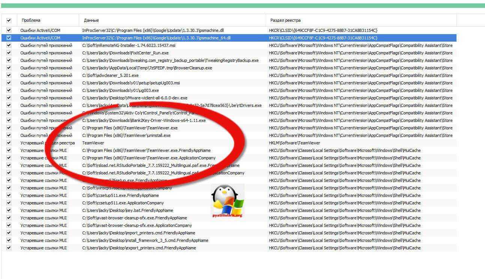Uncheck the ccsetup511.exe.ApplicationCompany checkbox
This screenshot has width=485, height=279.
point(9,203)
